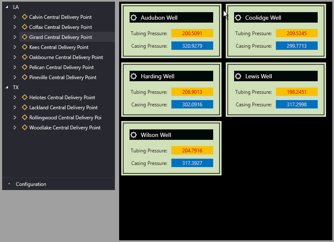Screen dimensions: 334x242
Task: Collapse the LA tree group
Action: (x=7, y=7)
